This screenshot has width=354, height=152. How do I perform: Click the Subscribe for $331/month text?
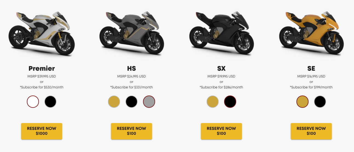pyautogui.click(x=132, y=87)
